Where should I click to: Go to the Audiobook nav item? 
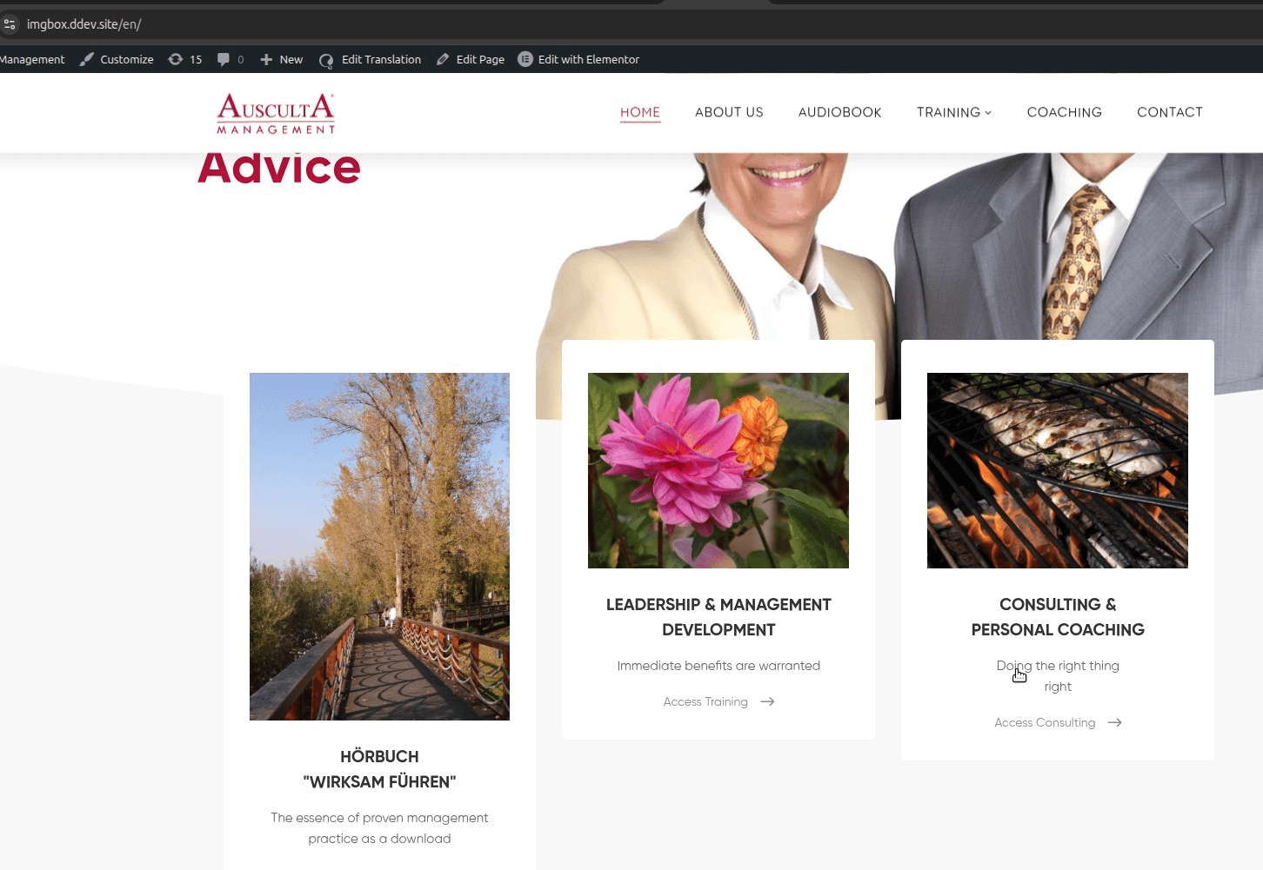840,112
